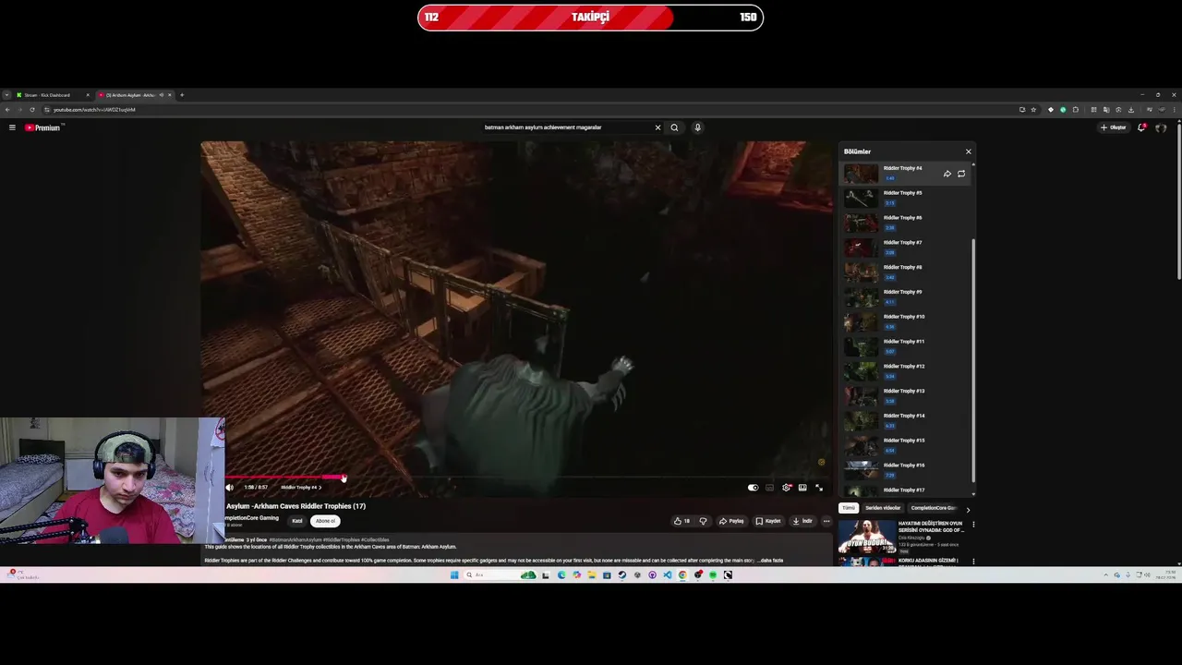Viewport: 1182px width, 665px height.
Task: Switch to theater mode
Action: (802, 488)
